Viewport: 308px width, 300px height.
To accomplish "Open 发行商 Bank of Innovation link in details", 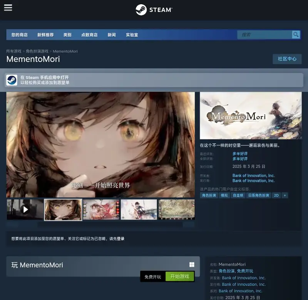I will 244,284.
